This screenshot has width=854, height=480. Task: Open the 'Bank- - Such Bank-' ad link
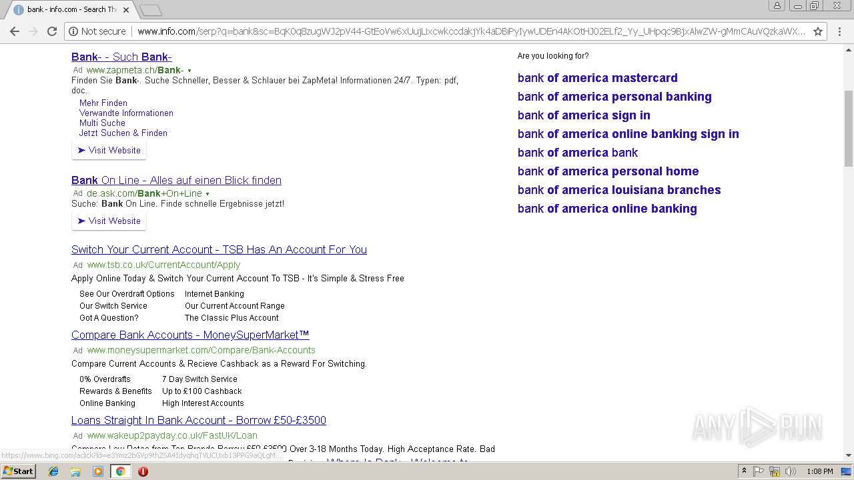[x=121, y=57]
